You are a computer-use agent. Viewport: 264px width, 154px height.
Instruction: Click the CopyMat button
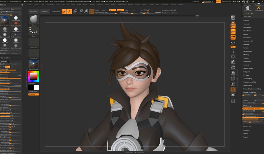[5, 53]
